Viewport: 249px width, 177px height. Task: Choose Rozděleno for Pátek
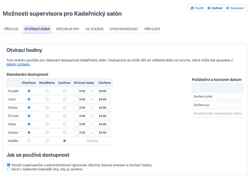pyautogui.click(x=47, y=124)
